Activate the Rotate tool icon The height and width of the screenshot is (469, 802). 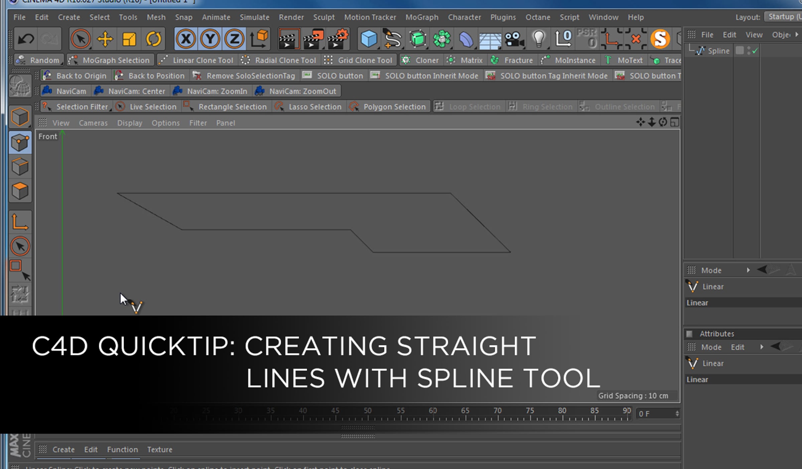(x=153, y=39)
